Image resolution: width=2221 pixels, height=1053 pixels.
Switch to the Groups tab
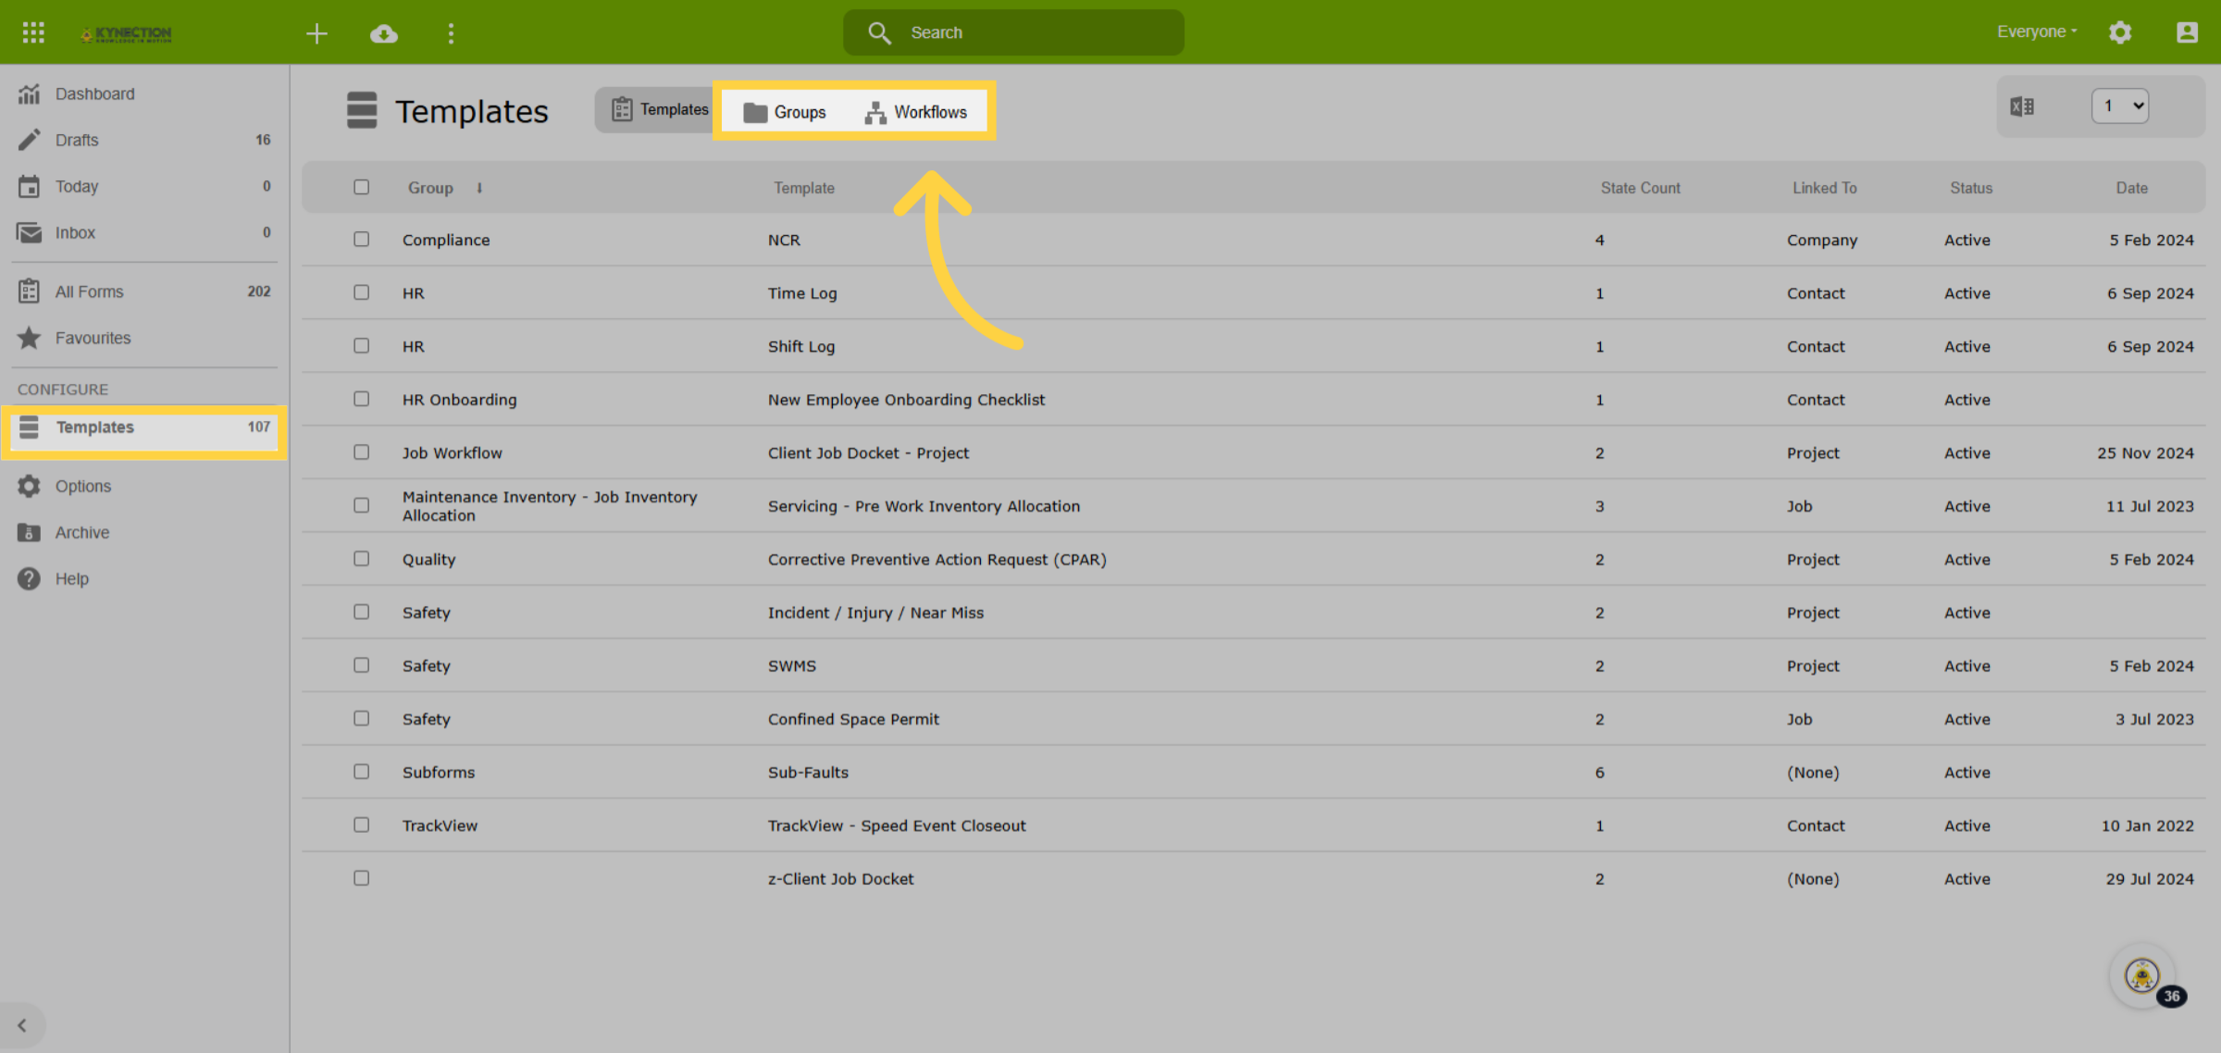[785, 112]
